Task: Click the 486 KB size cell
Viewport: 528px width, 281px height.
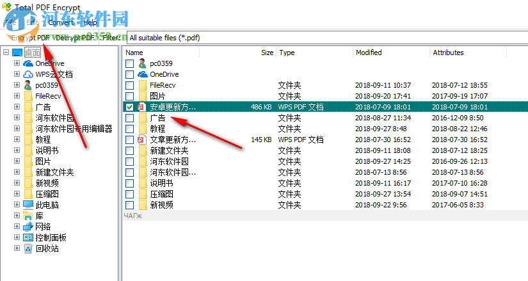Action: [261, 107]
